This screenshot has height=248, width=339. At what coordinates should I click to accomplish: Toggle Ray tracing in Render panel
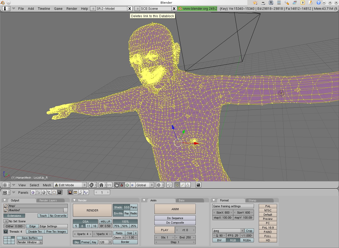point(126,213)
